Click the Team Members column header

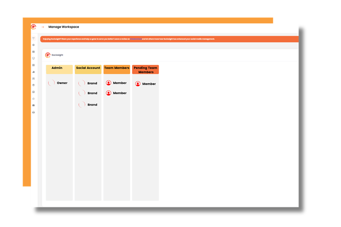[117, 68]
